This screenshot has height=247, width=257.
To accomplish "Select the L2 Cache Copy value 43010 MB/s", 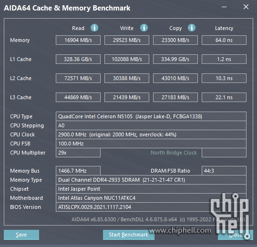I will (x=175, y=78).
